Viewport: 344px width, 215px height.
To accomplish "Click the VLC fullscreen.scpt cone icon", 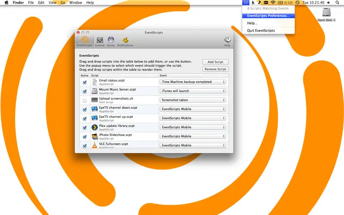I will [95, 145].
